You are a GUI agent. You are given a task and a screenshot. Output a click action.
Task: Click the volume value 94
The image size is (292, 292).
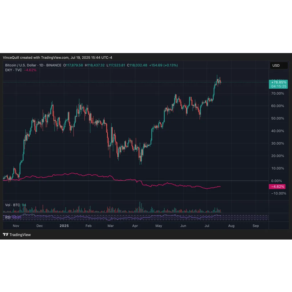[24, 205]
